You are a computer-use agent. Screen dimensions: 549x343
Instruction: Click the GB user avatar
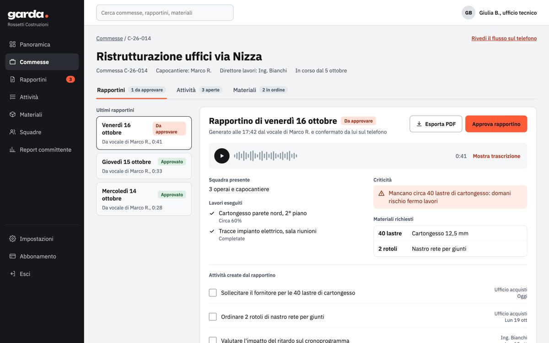[468, 13]
